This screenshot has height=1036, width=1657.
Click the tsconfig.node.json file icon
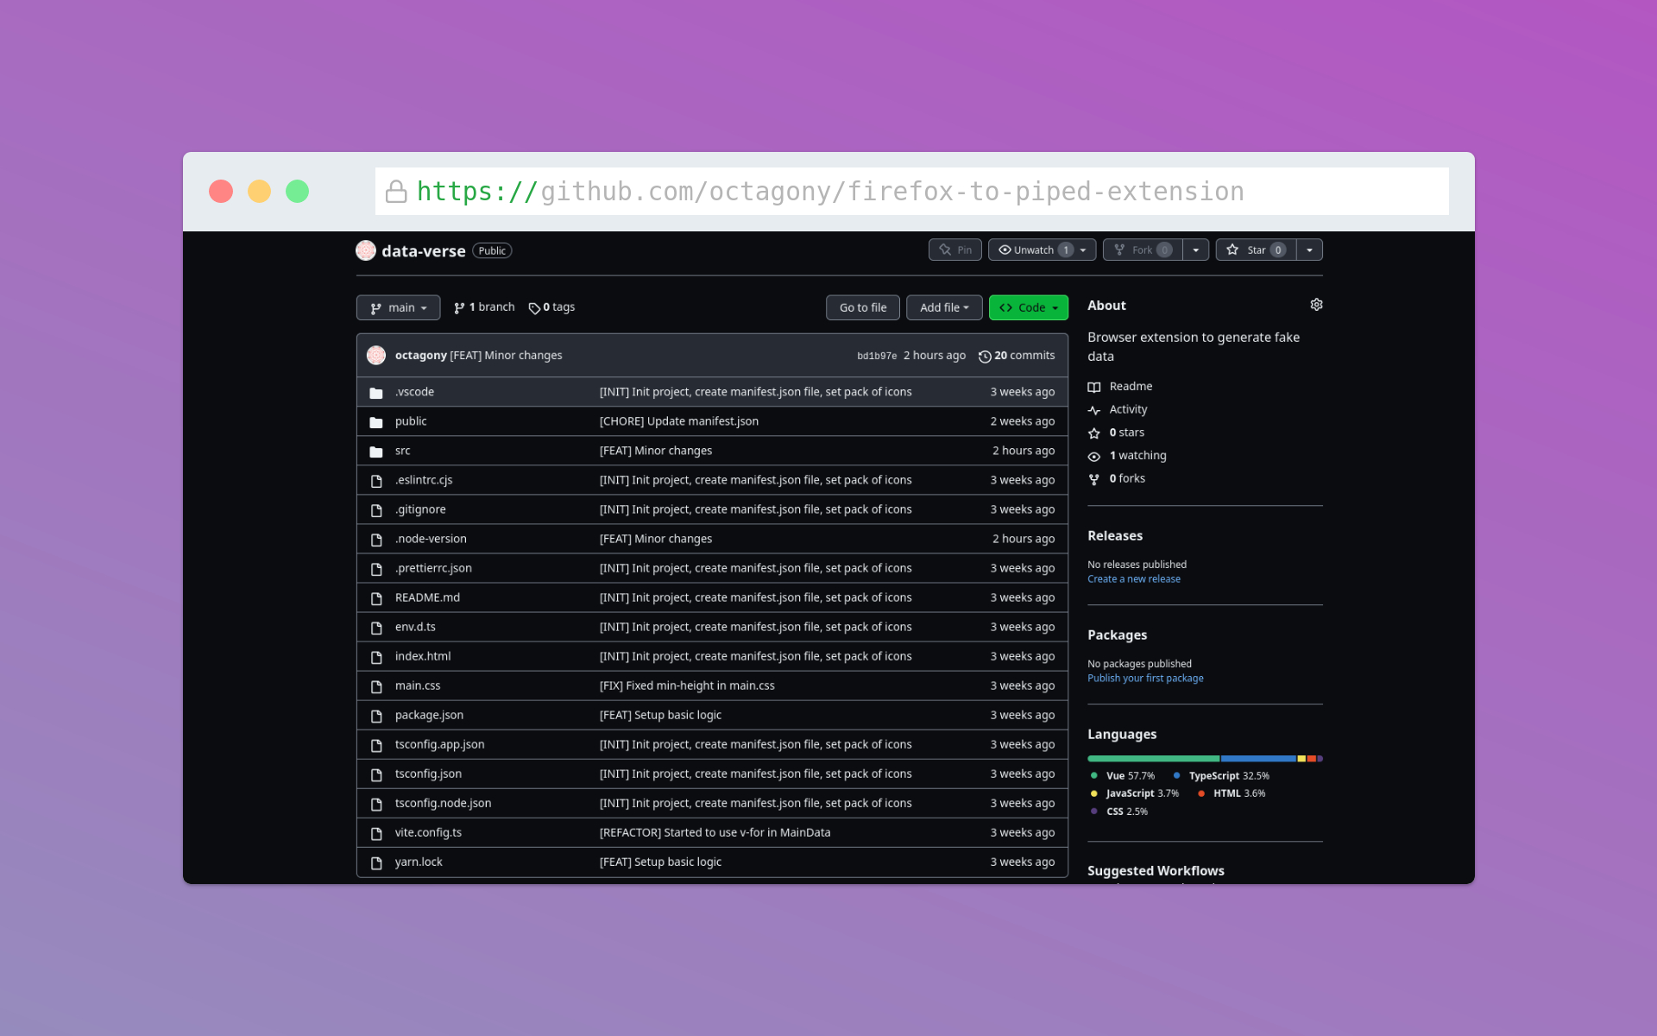pyautogui.click(x=376, y=804)
